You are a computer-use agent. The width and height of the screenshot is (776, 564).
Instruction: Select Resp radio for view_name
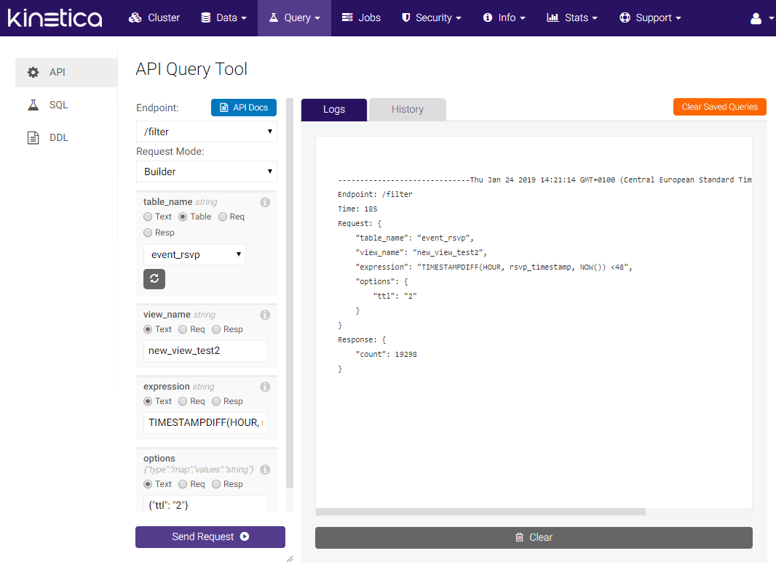click(216, 330)
